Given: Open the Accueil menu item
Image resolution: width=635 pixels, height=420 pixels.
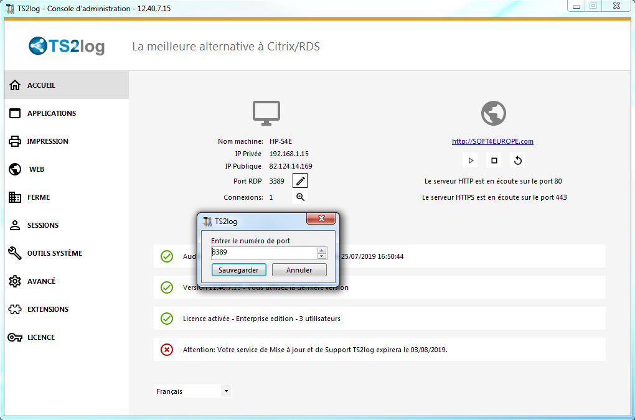Looking at the screenshot, I should (x=67, y=85).
